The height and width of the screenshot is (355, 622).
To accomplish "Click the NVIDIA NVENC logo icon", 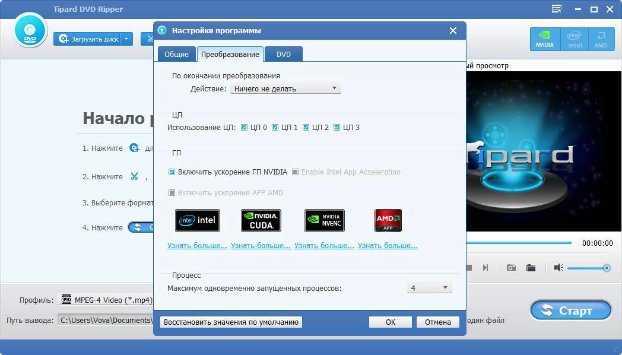I will pyautogui.click(x=325, y=220).
